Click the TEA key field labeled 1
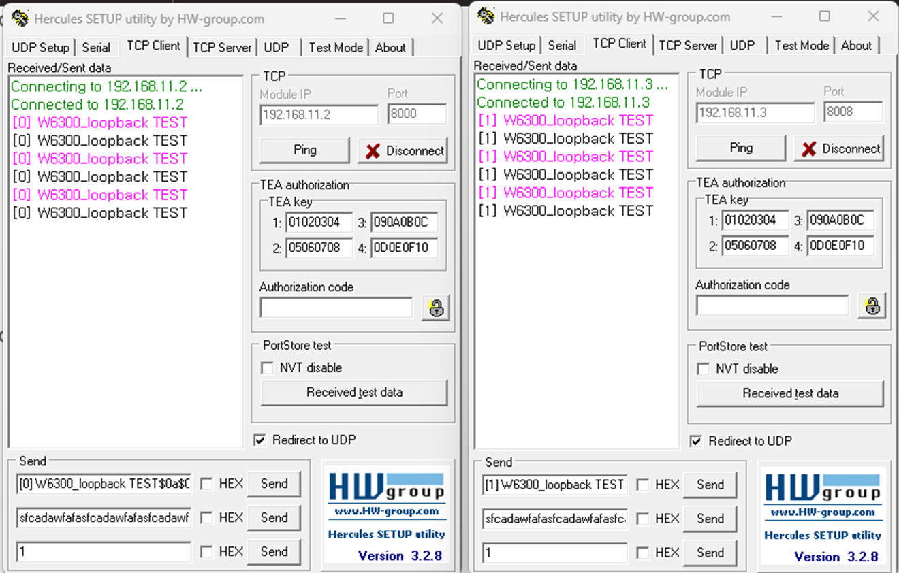 pos(319,223)
